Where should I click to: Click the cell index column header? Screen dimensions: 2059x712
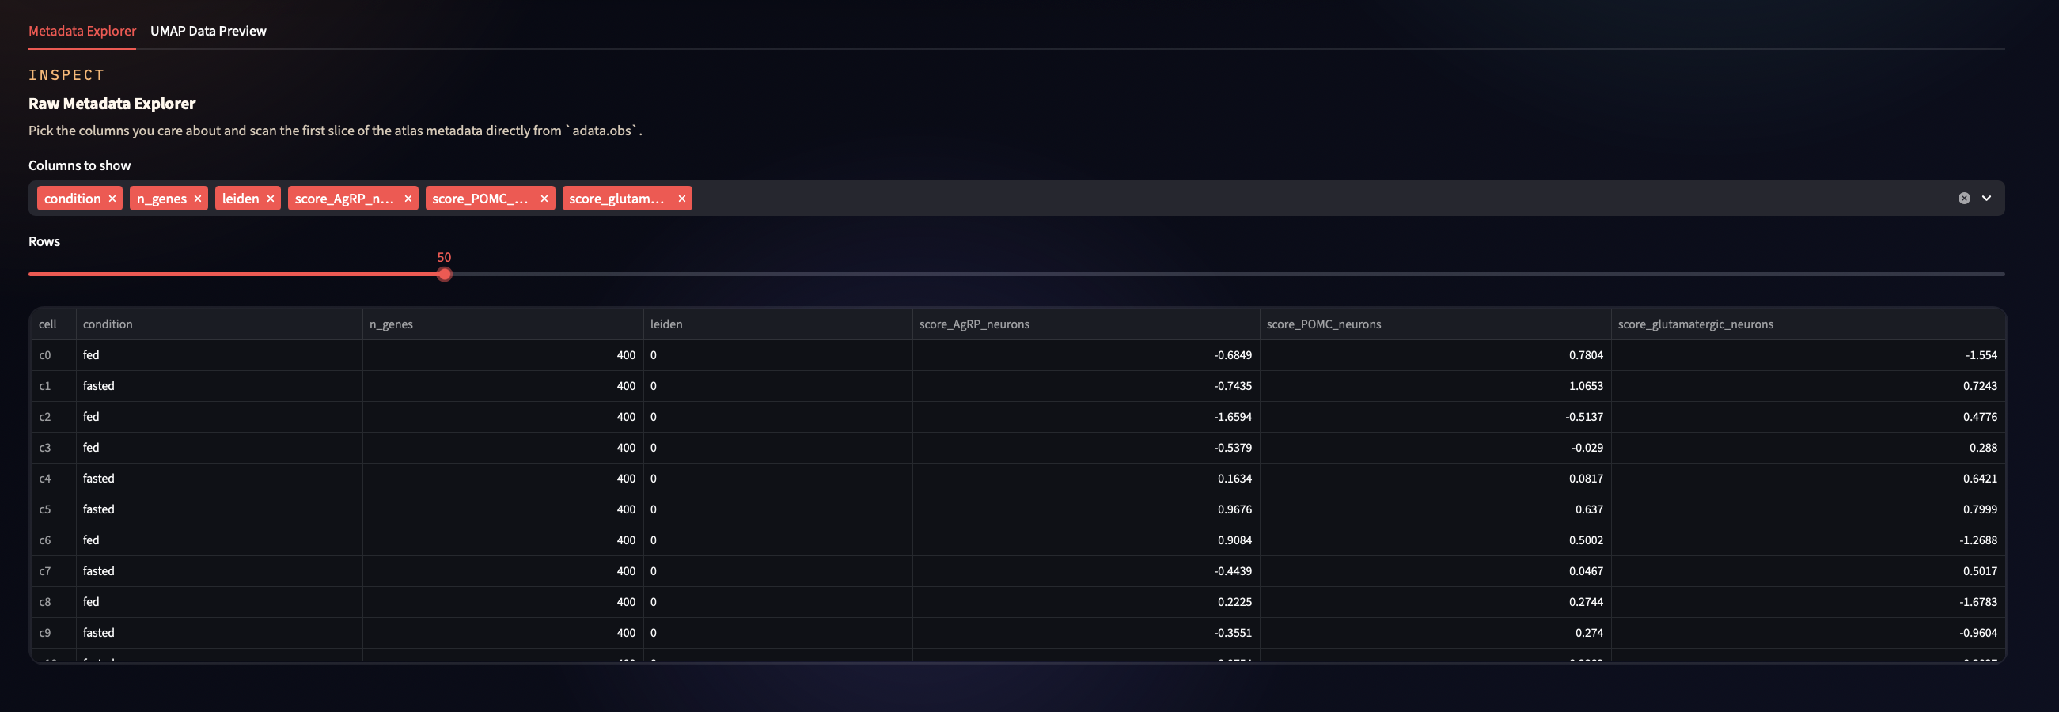53,324
